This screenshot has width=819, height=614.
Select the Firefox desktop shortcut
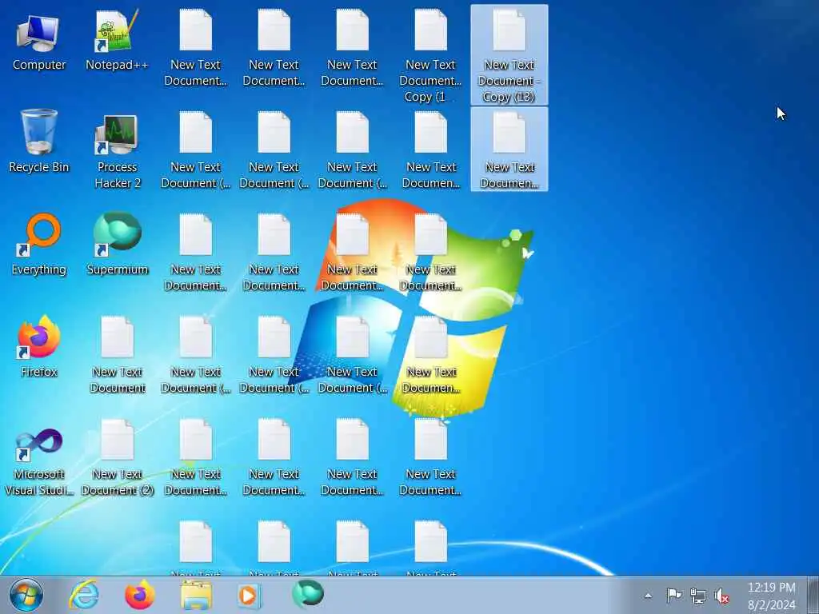click(x=39, y=346)
